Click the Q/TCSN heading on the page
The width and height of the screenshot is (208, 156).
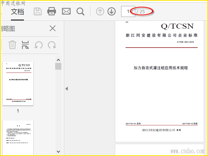177,26
